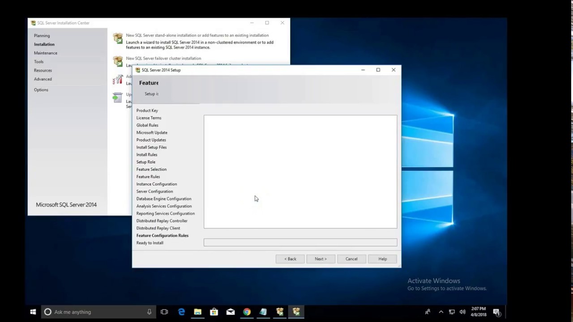The width and height of the screenshot is (573, 322).
Task: Click the new stand-alone installation box icon
Action: pos(118,38)
